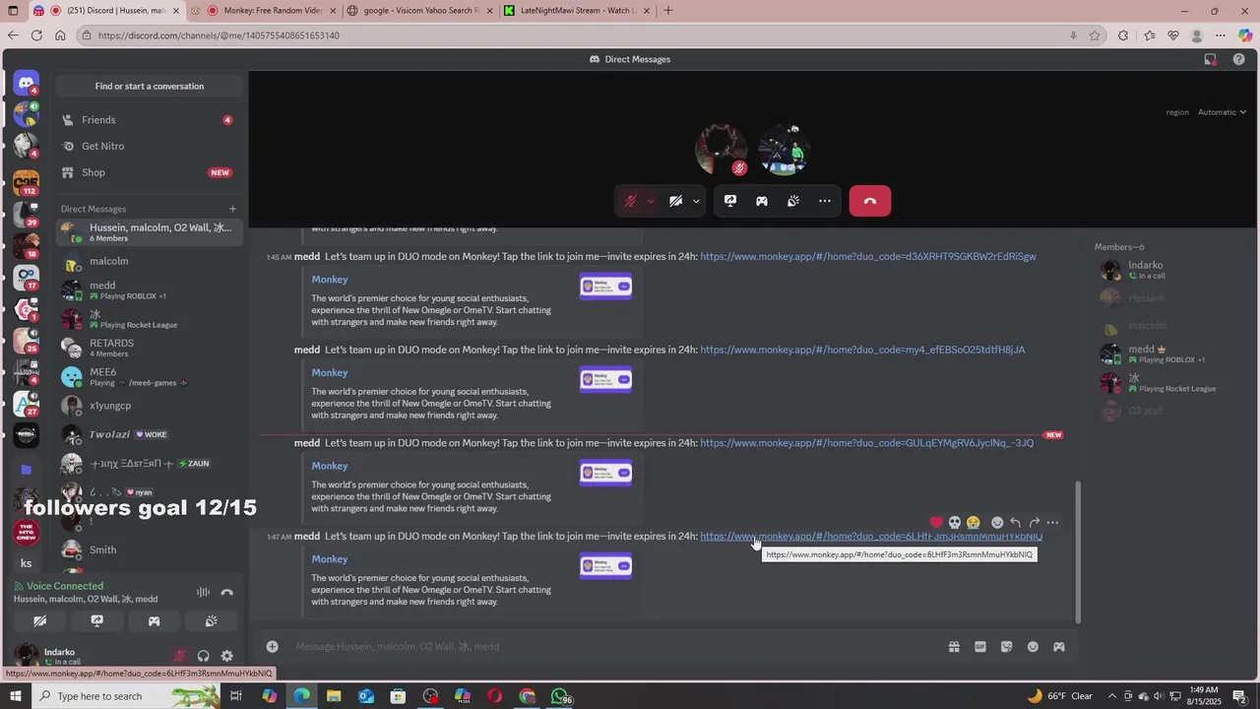Switch to LateNightMawi Stream browser tab
The width and height of the screenshot is (1260, 709).
point(576,11)
